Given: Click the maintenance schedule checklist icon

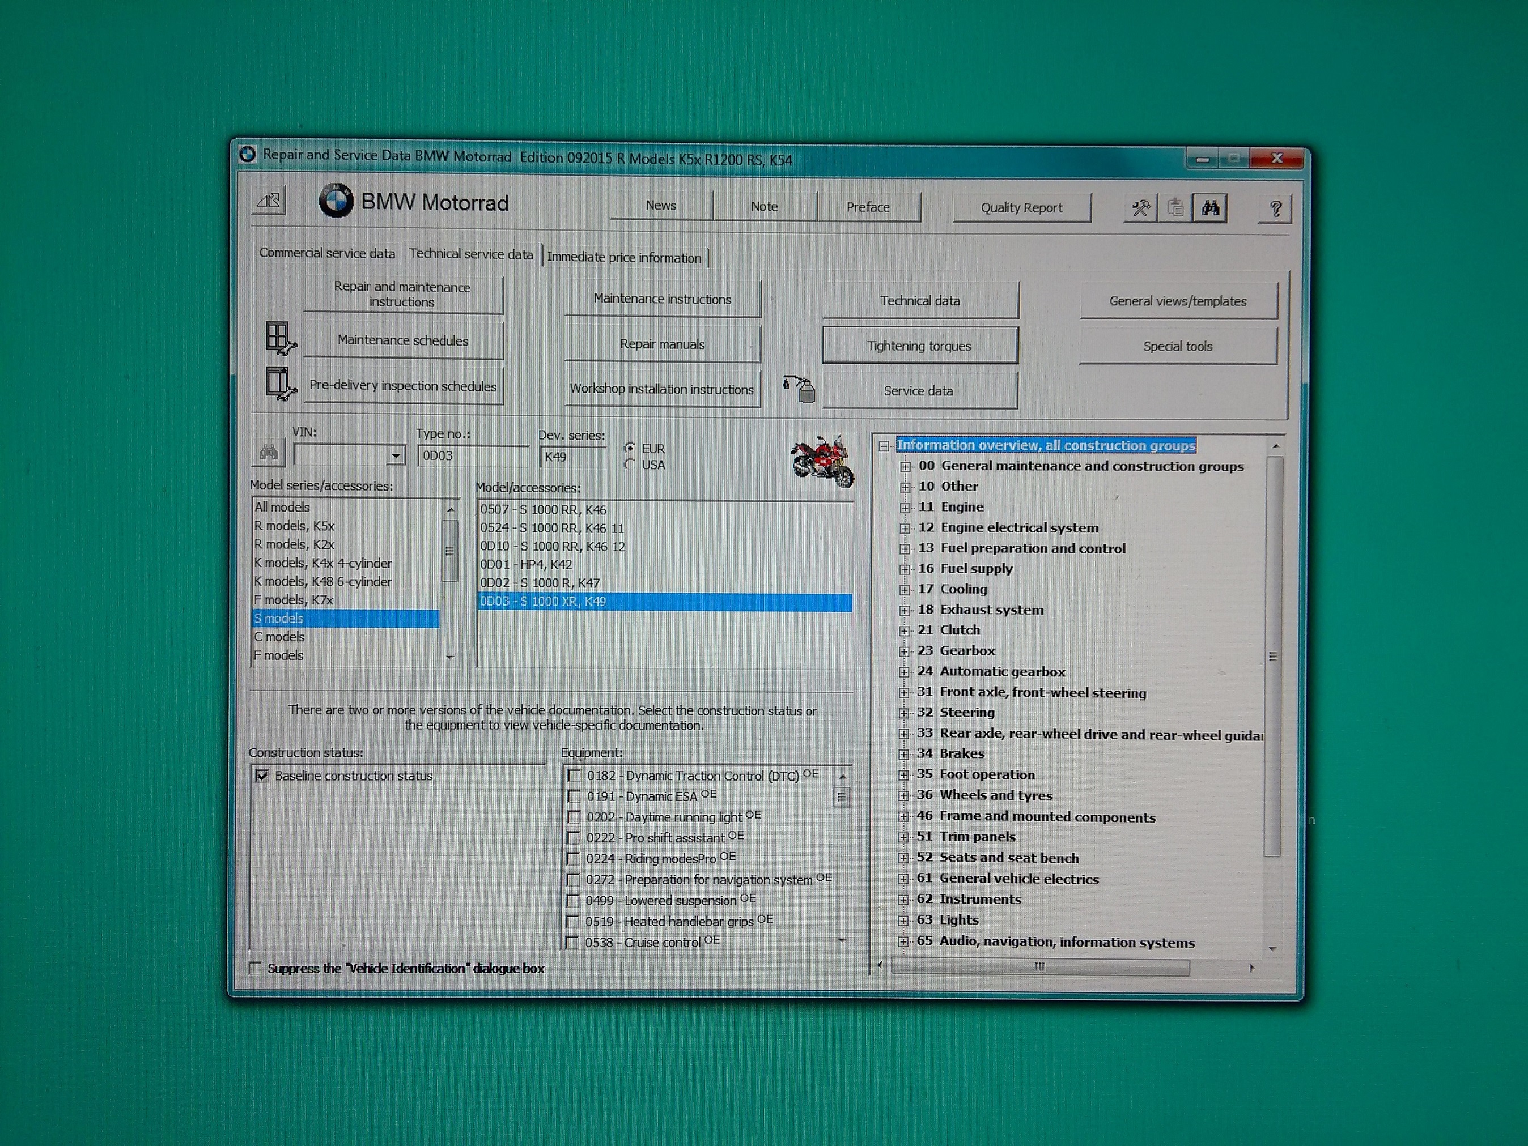Looking at the screenshot, I should (280, 338).
